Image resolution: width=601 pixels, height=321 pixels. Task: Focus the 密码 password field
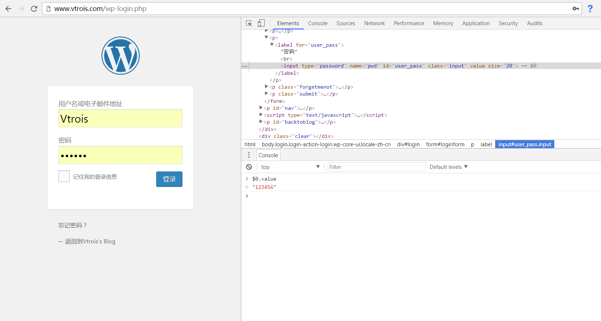point(120,155)
